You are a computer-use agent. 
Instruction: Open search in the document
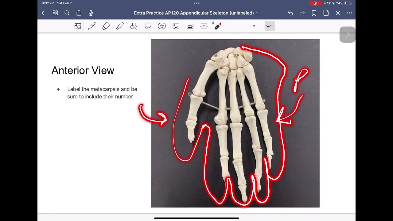pyautogui.click(x=67, y=13)
